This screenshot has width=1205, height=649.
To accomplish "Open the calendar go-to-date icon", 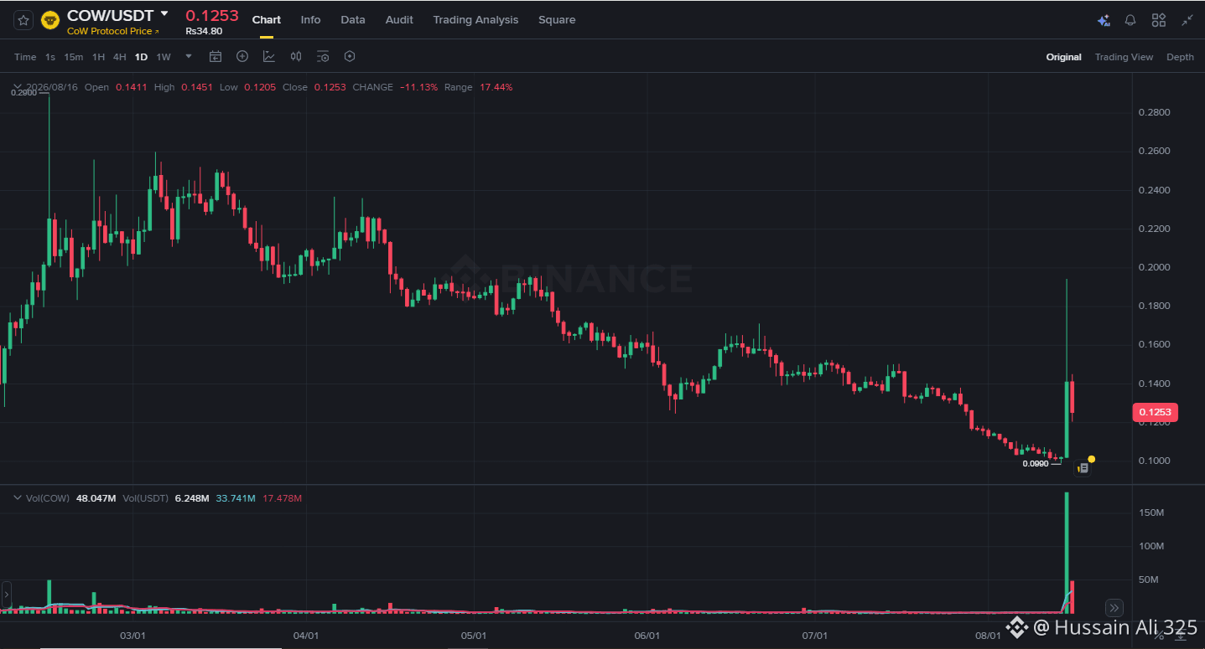I will click(x=216, y=57).
